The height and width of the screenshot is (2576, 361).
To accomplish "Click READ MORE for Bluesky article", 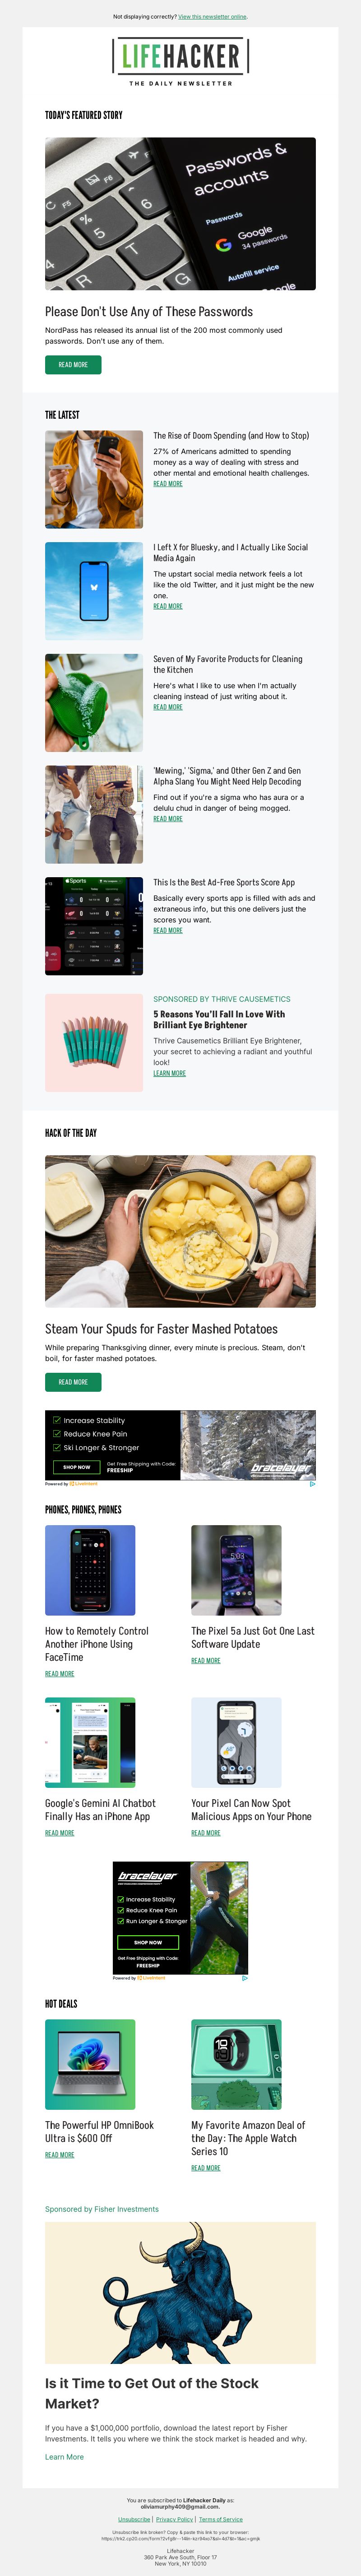I will (167, 606).
